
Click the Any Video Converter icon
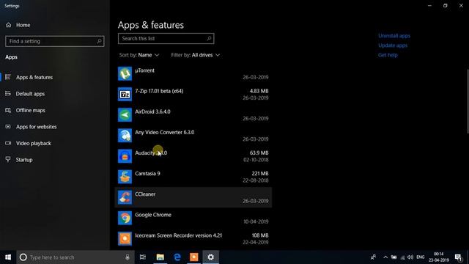click(125, 136)
